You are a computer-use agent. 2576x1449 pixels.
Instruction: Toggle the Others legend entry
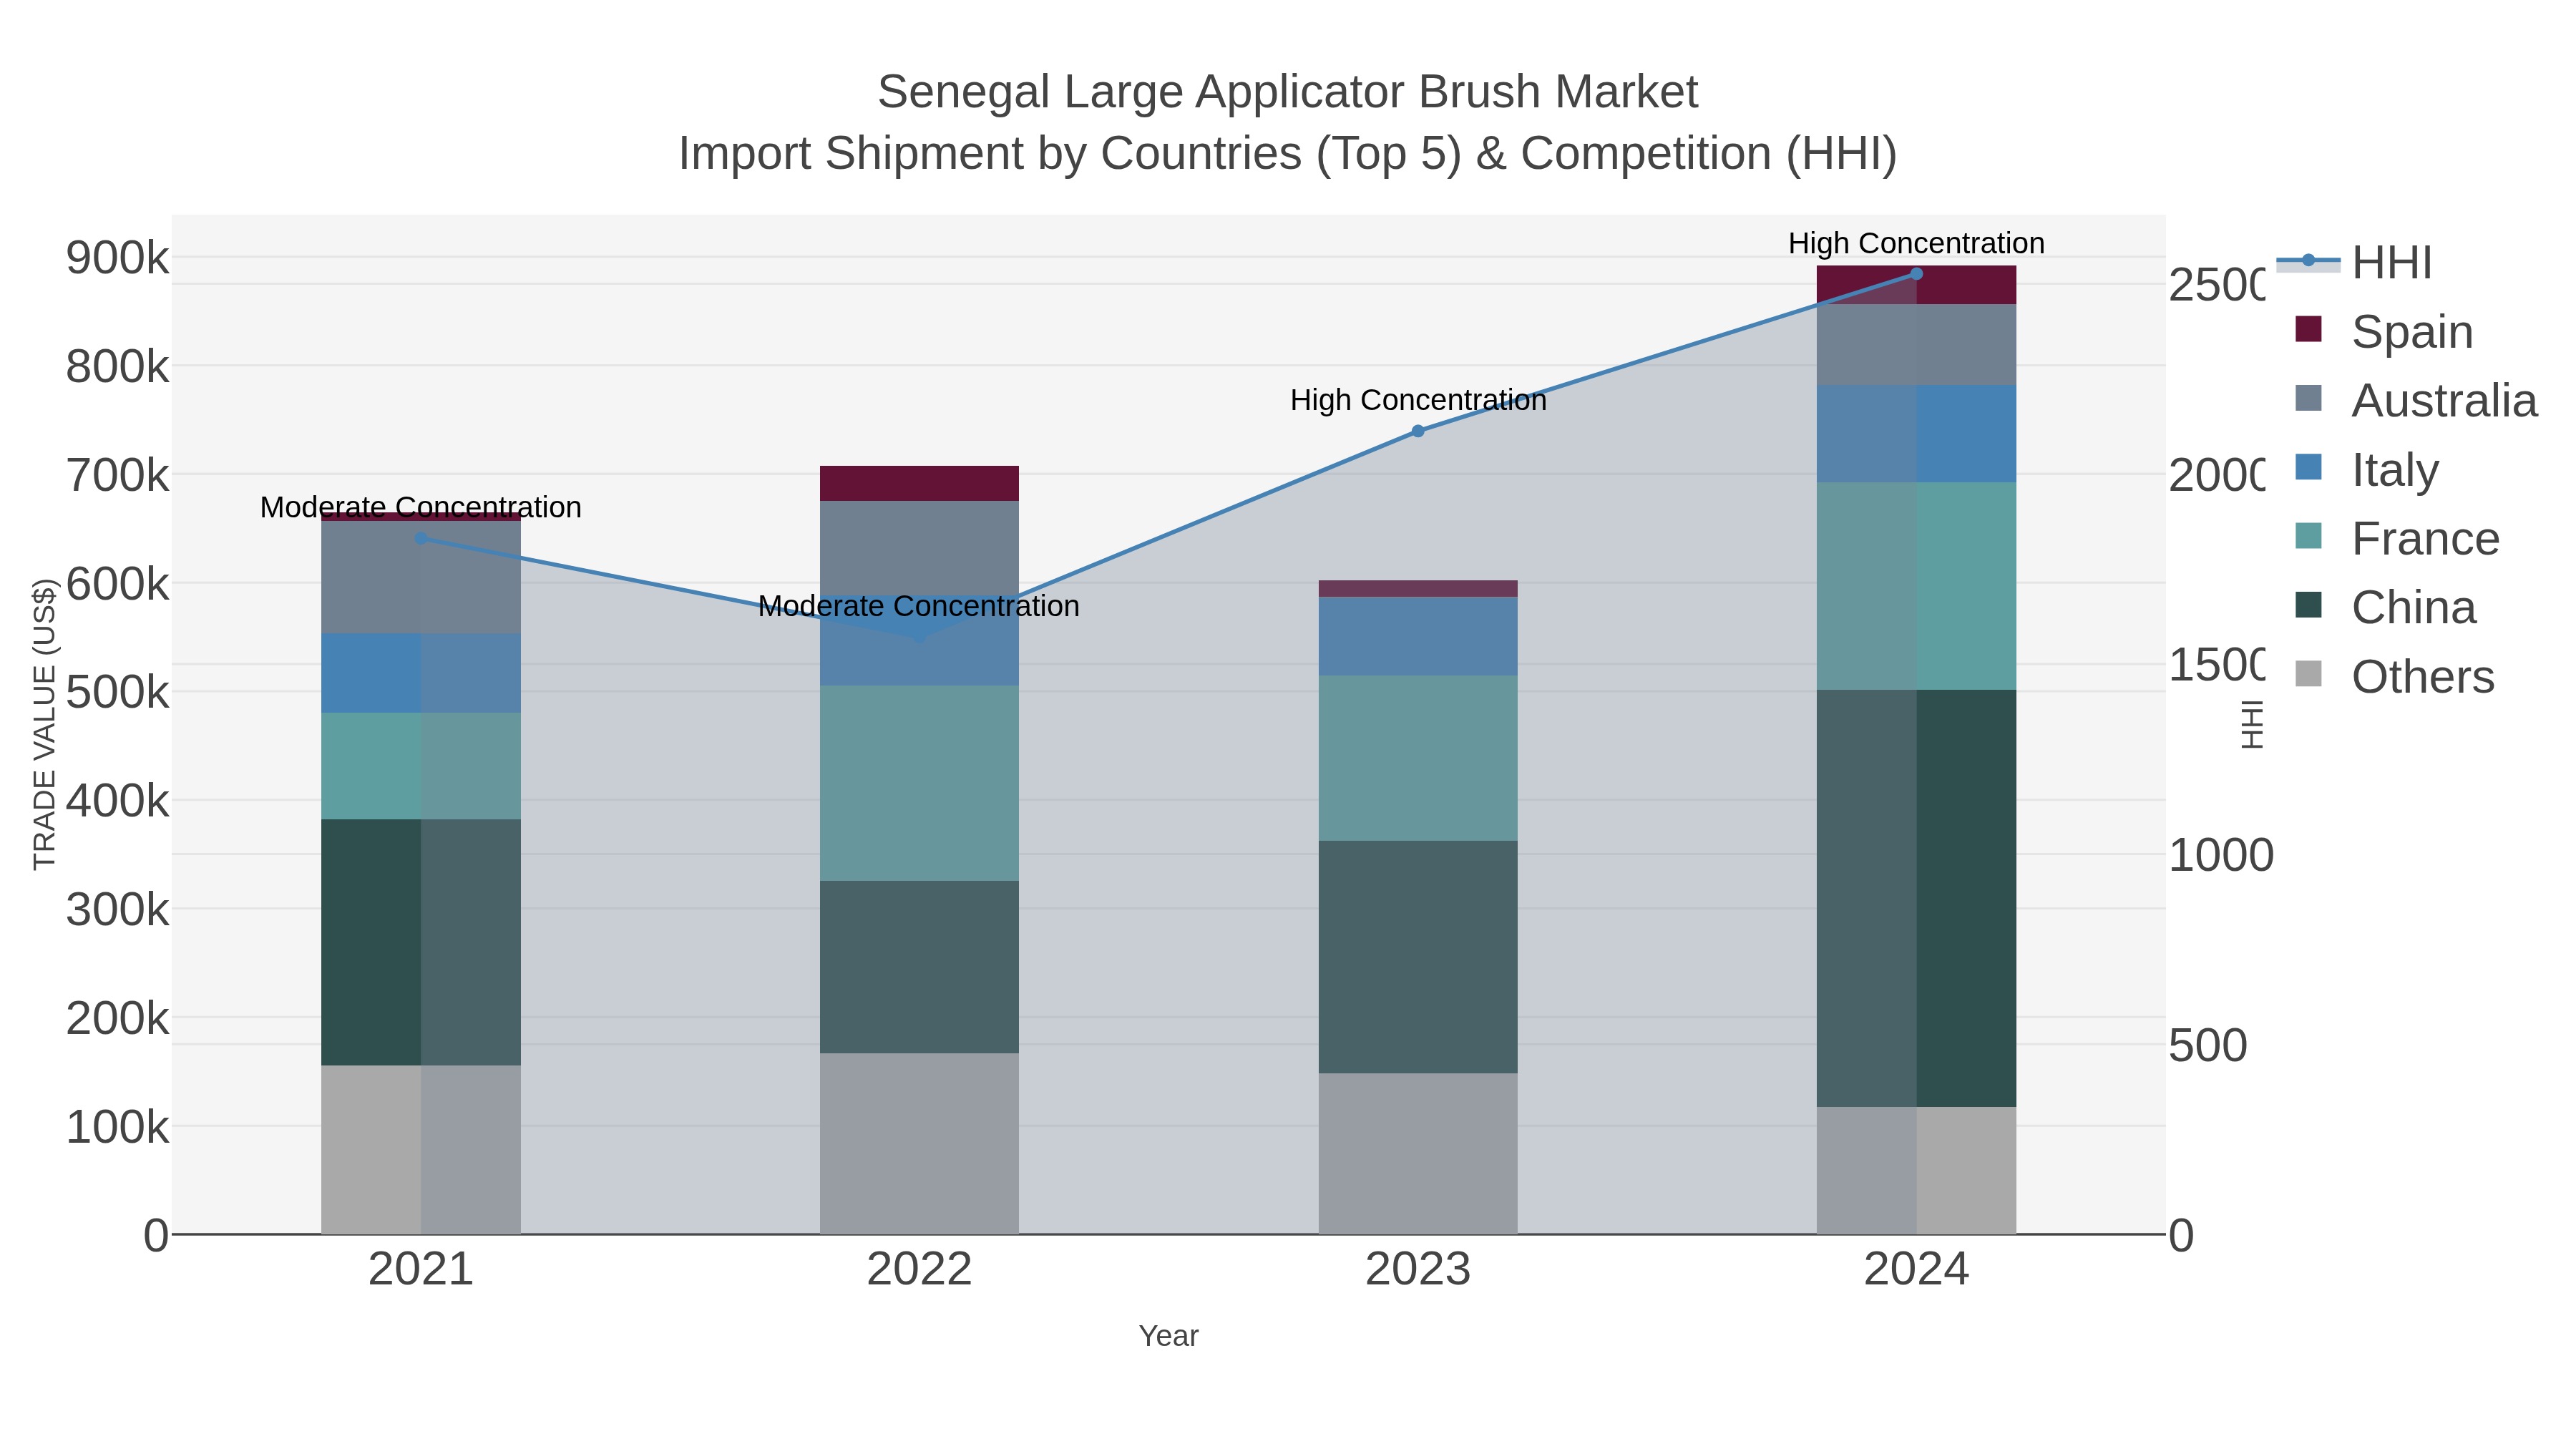2394,676
